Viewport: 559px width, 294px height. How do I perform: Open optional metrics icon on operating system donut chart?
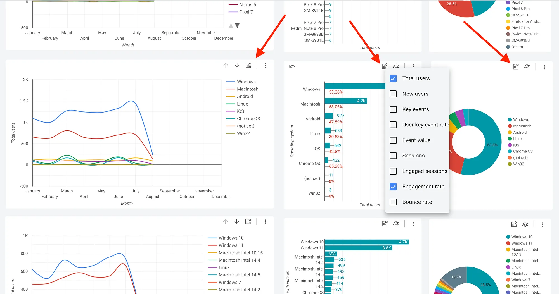click(x=516, y=67)
